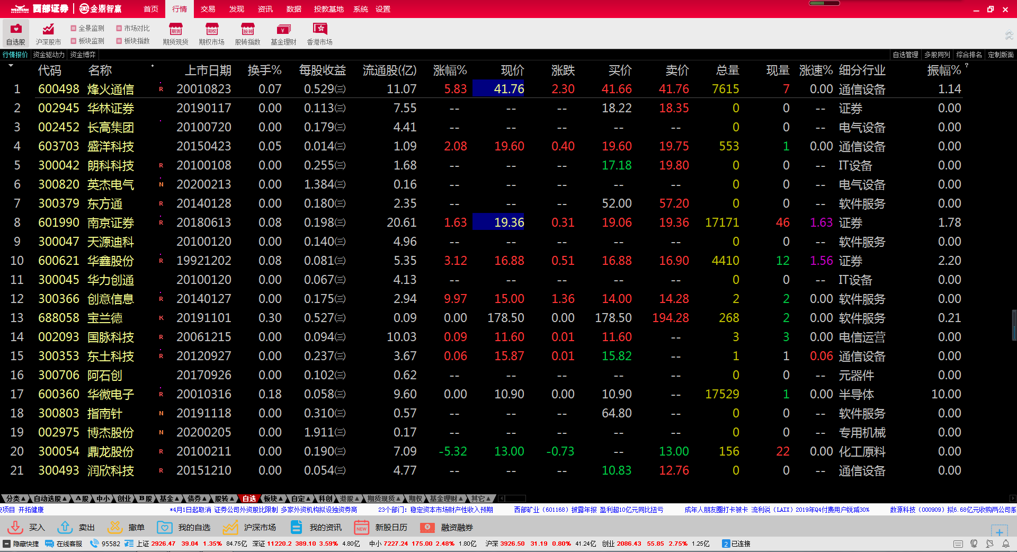Click 定制版面 button

click(x=1001, y=55)
